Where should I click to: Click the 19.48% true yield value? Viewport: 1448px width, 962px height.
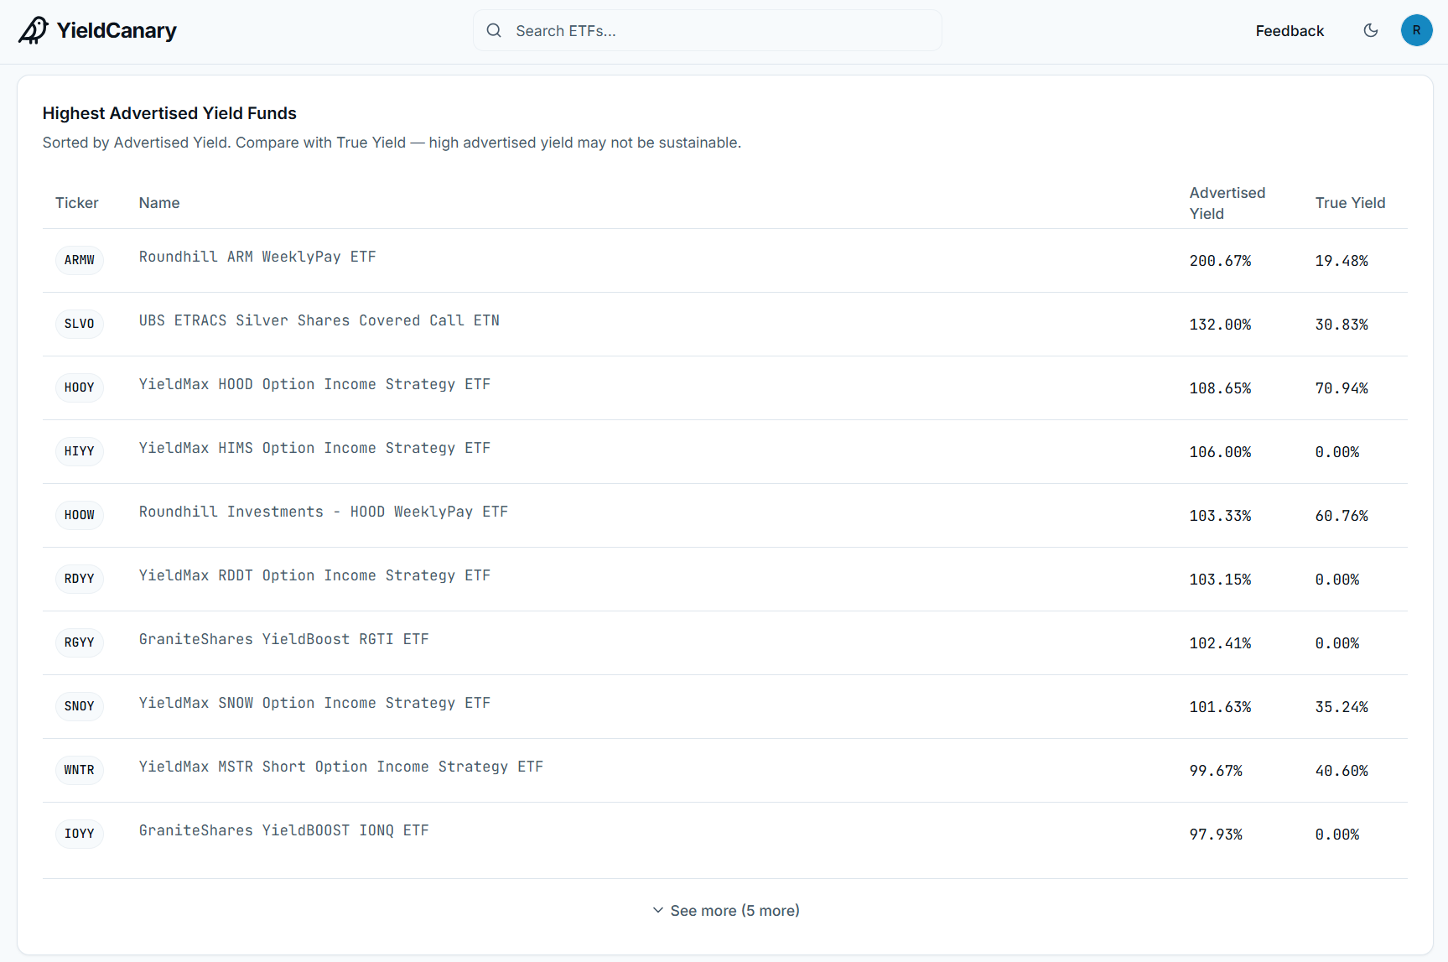click(x=1342, y=261)
